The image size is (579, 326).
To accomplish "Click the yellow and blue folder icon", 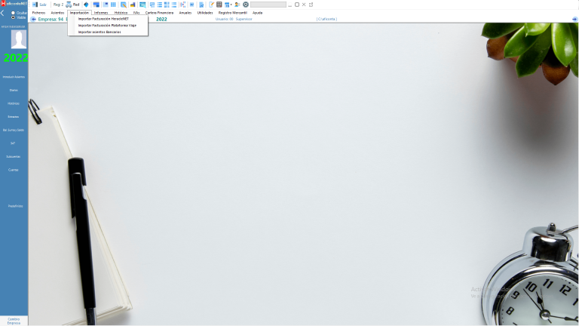I will tap(133, 5).
